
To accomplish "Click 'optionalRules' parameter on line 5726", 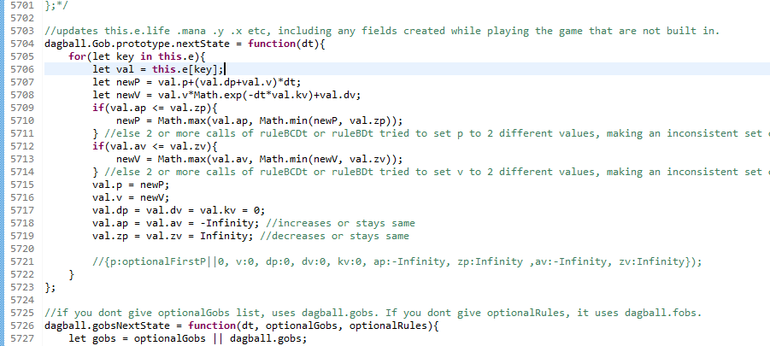I will (x=386, y=325).
